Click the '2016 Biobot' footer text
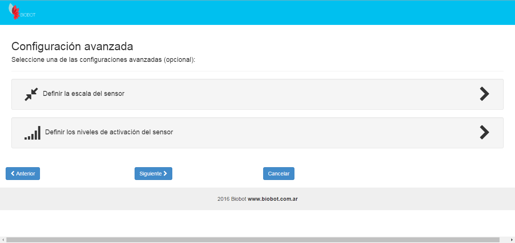515x243 pixels. 231,199
